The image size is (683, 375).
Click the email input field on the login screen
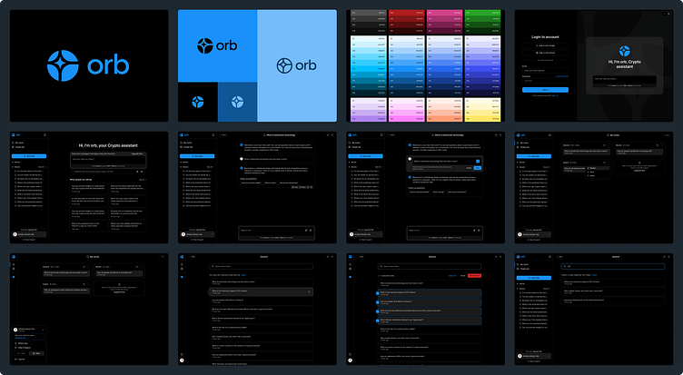click(x=545, y=71)
